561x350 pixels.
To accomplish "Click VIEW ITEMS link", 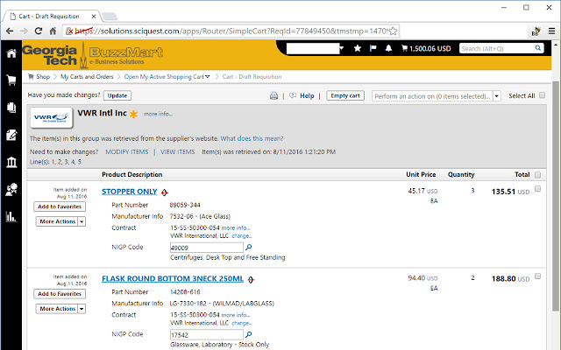I will coord(177,151).
